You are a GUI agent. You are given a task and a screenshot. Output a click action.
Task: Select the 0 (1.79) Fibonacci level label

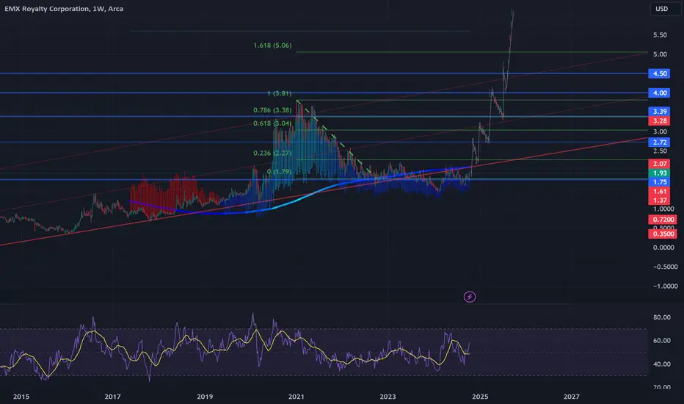(x=279, y=171)
